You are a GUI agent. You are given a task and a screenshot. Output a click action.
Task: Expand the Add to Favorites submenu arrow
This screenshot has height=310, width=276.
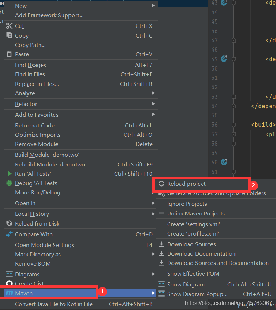[x=153, y=114]
